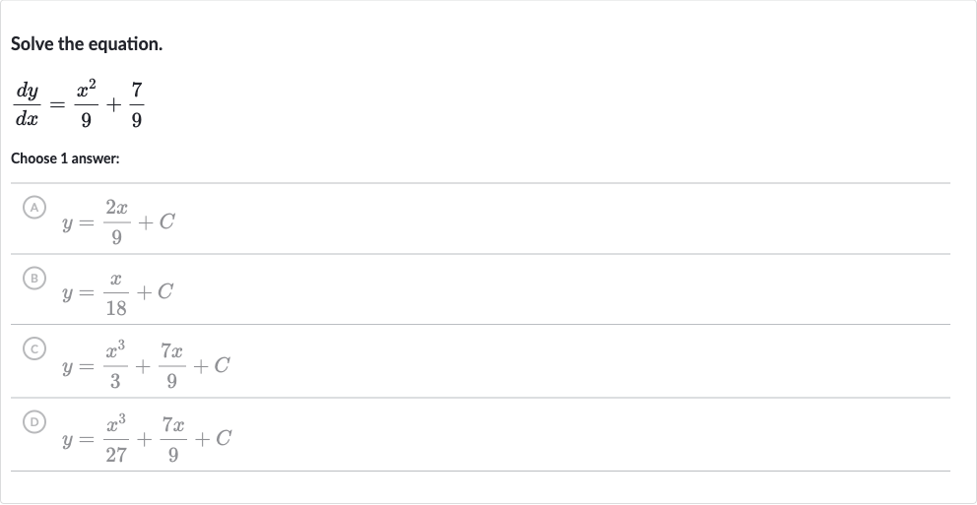The width and height of the screenshot is (977, 505).
Task: Click the 7/9 term in the equation
Action: [x=137, y=104]
